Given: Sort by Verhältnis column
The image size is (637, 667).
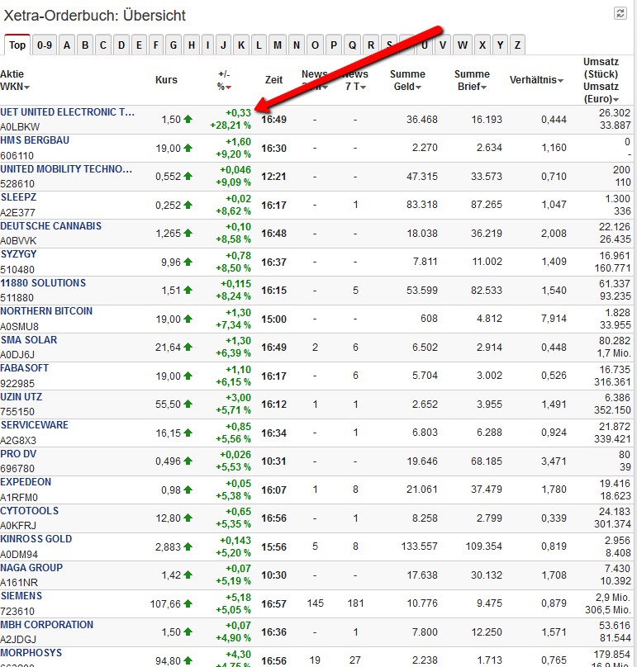Looking at the screenshot, I should 560,80.
